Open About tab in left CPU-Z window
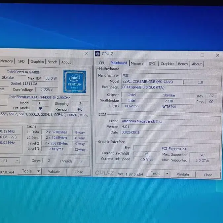The height and width of the screenshot is (223, 223). coord(66,62)
